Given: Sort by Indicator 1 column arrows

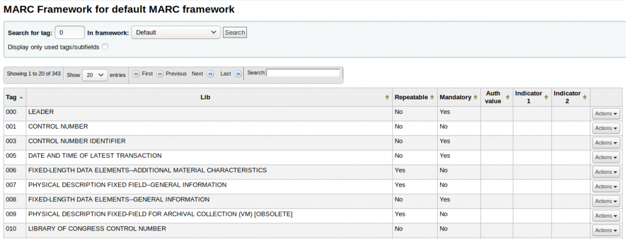Looking at the screenshot, I should click(x=546, y=97).
